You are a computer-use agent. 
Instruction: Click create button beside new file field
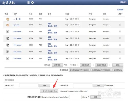click(x=98, y=86)
